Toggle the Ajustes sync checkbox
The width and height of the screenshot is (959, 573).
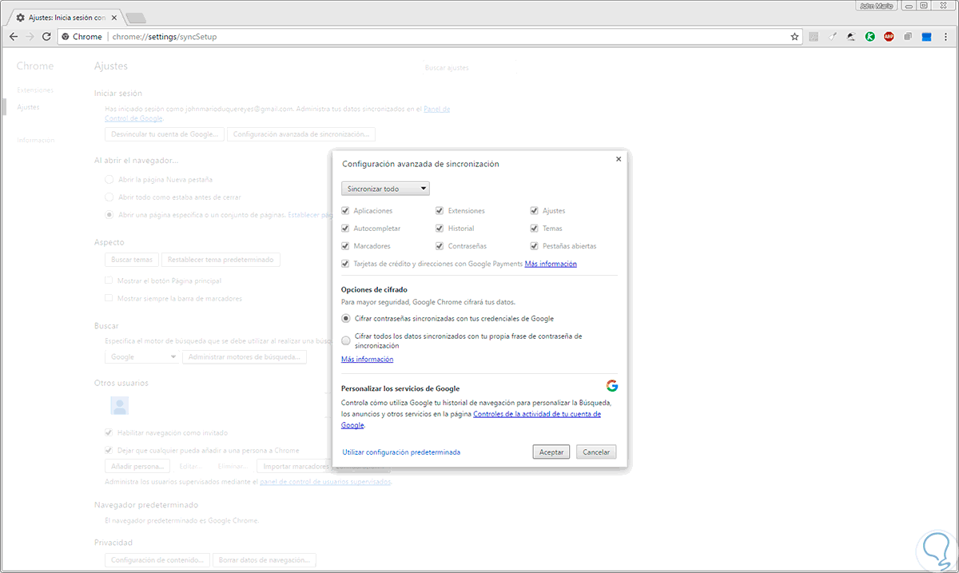[x=535, y=211]
